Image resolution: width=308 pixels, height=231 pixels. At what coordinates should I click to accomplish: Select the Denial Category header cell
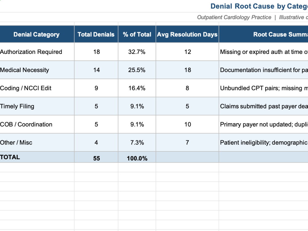[x=37, y=34]
